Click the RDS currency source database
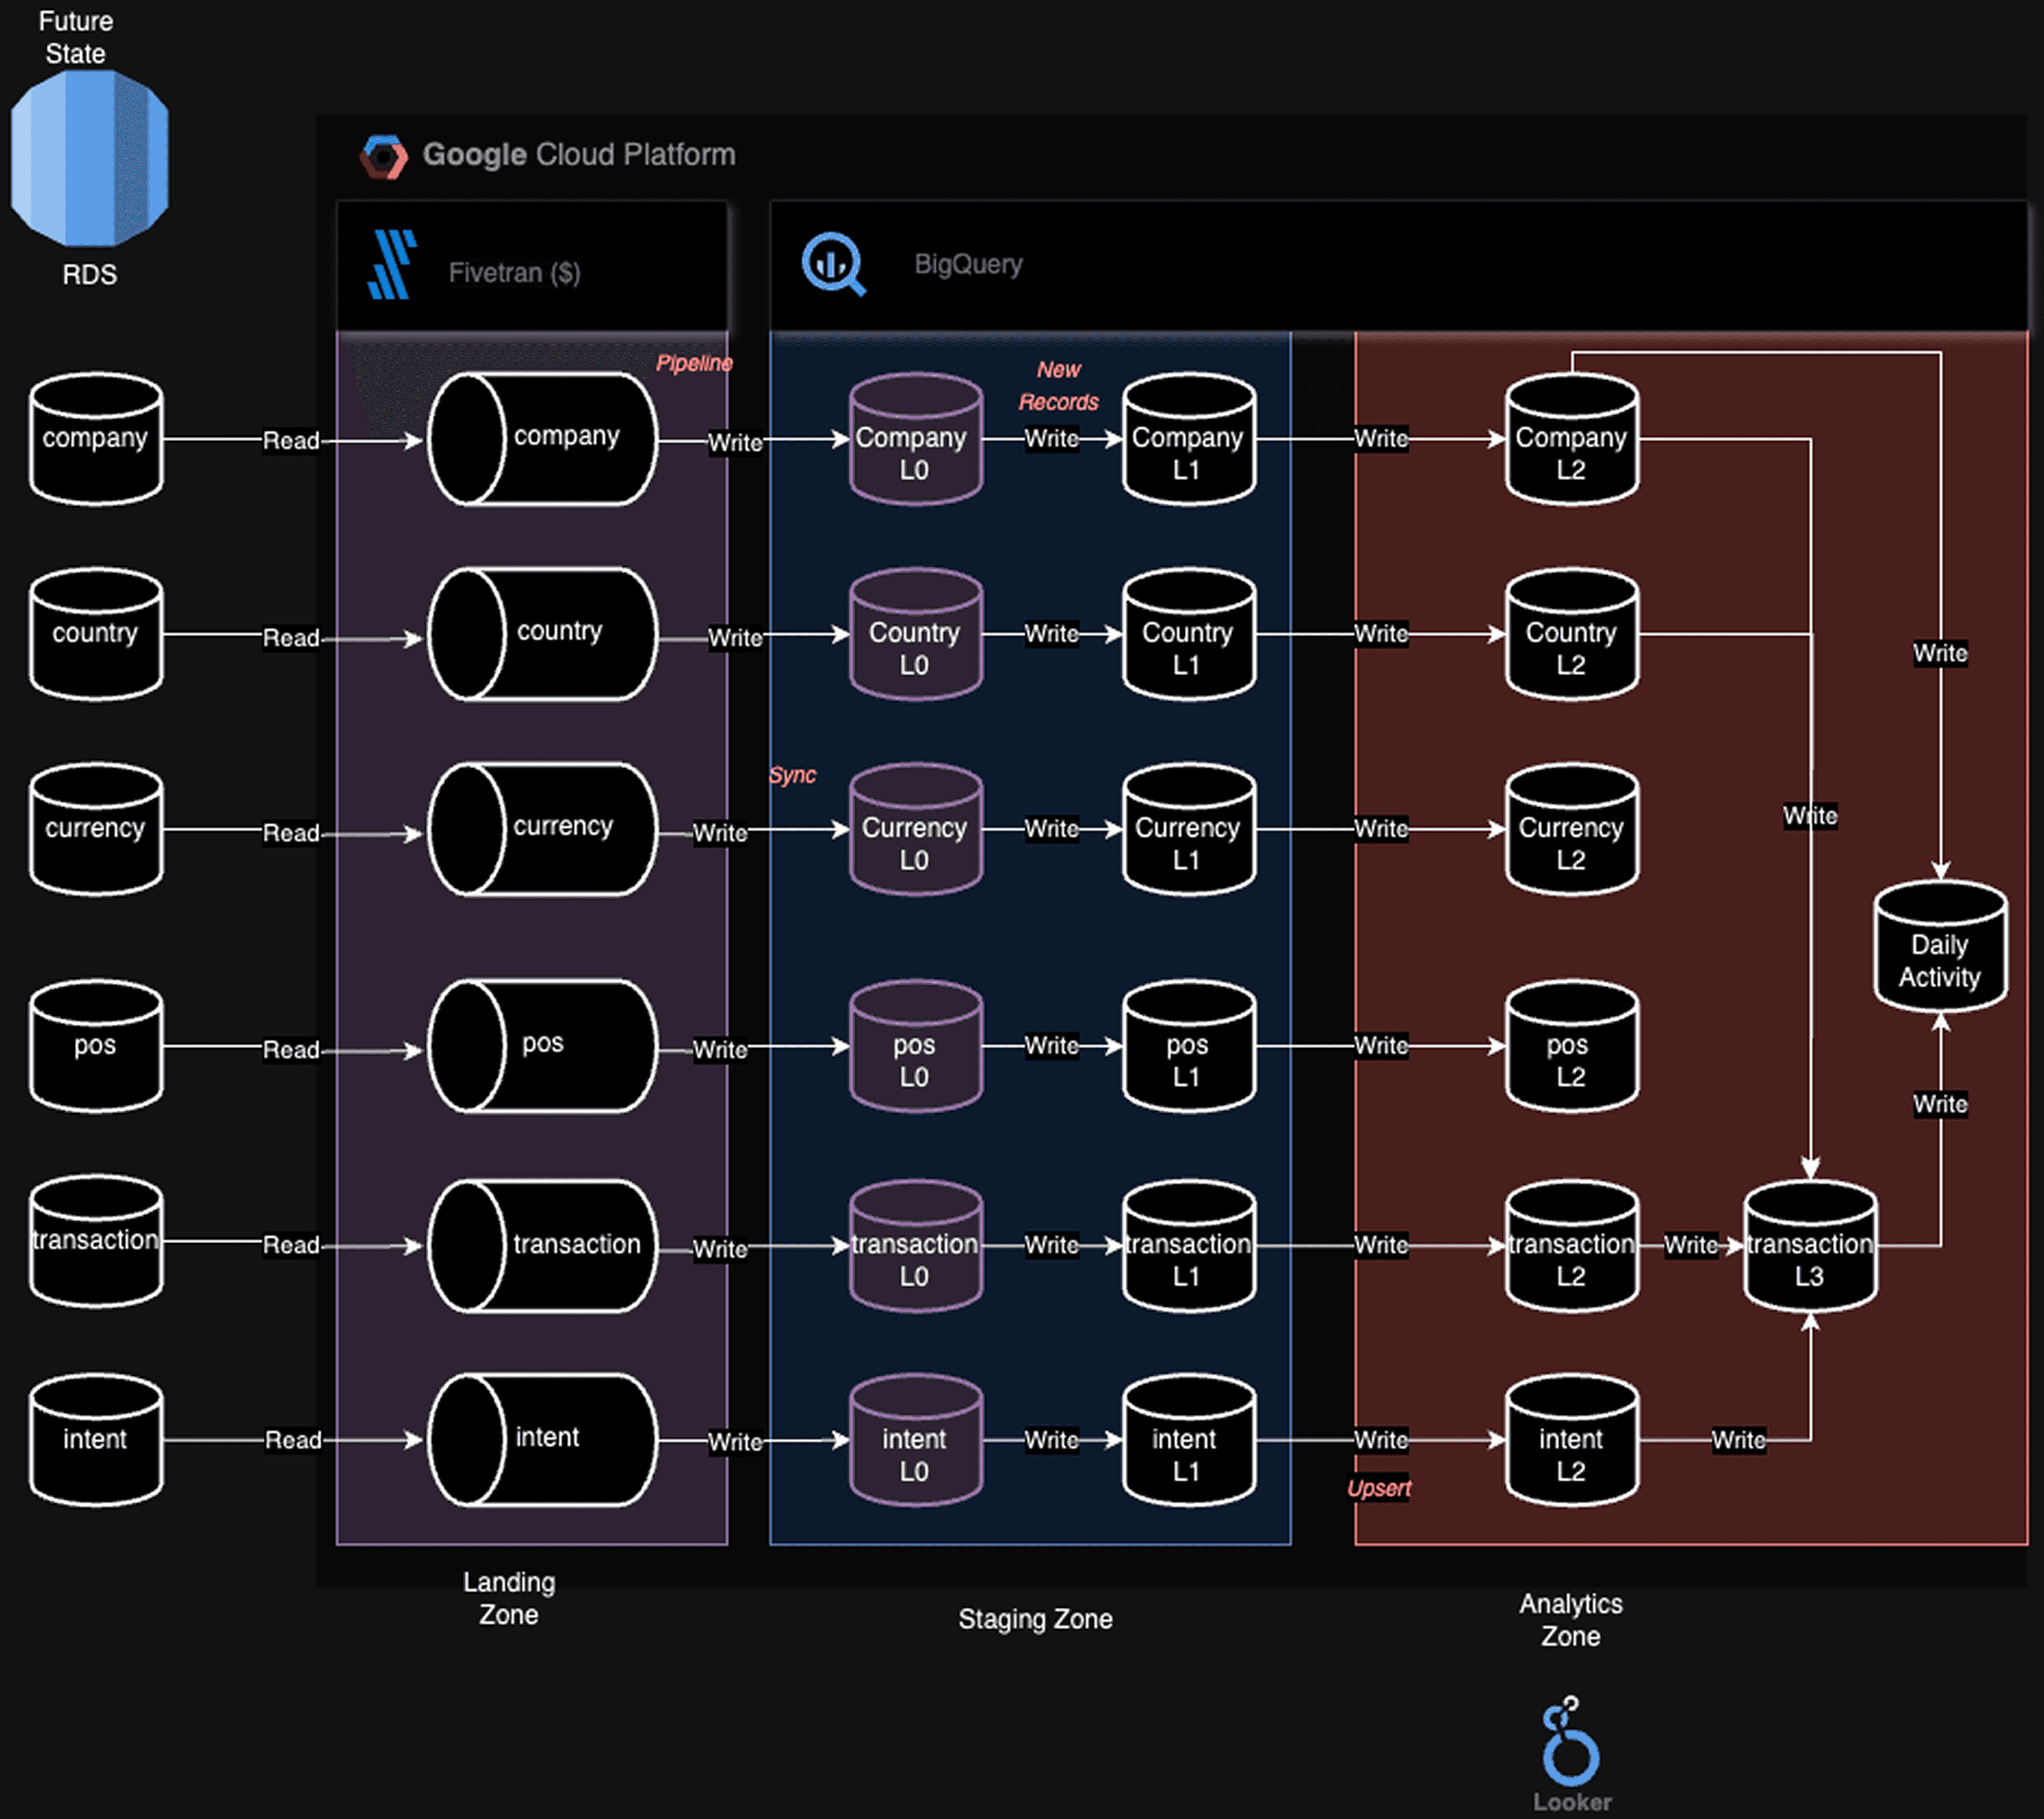 (95, 830)
